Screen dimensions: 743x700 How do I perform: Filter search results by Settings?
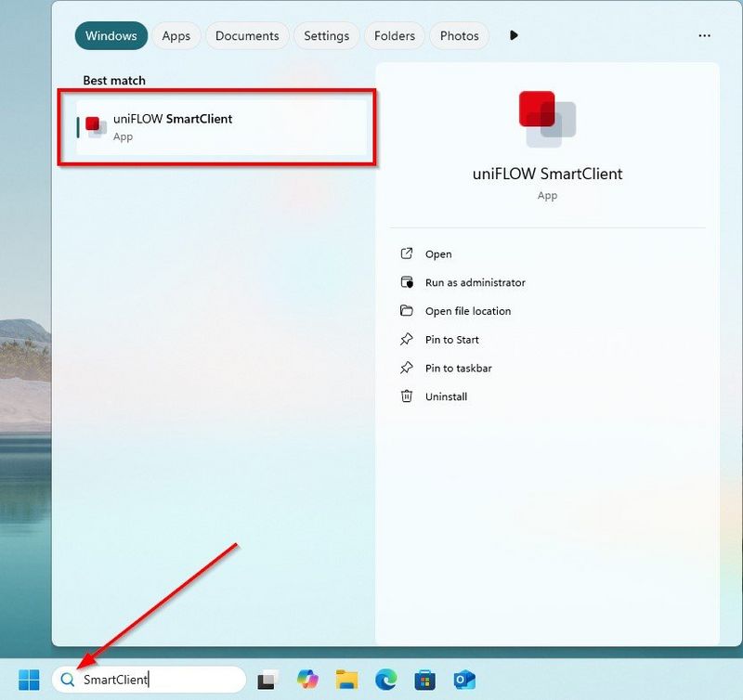326,36
